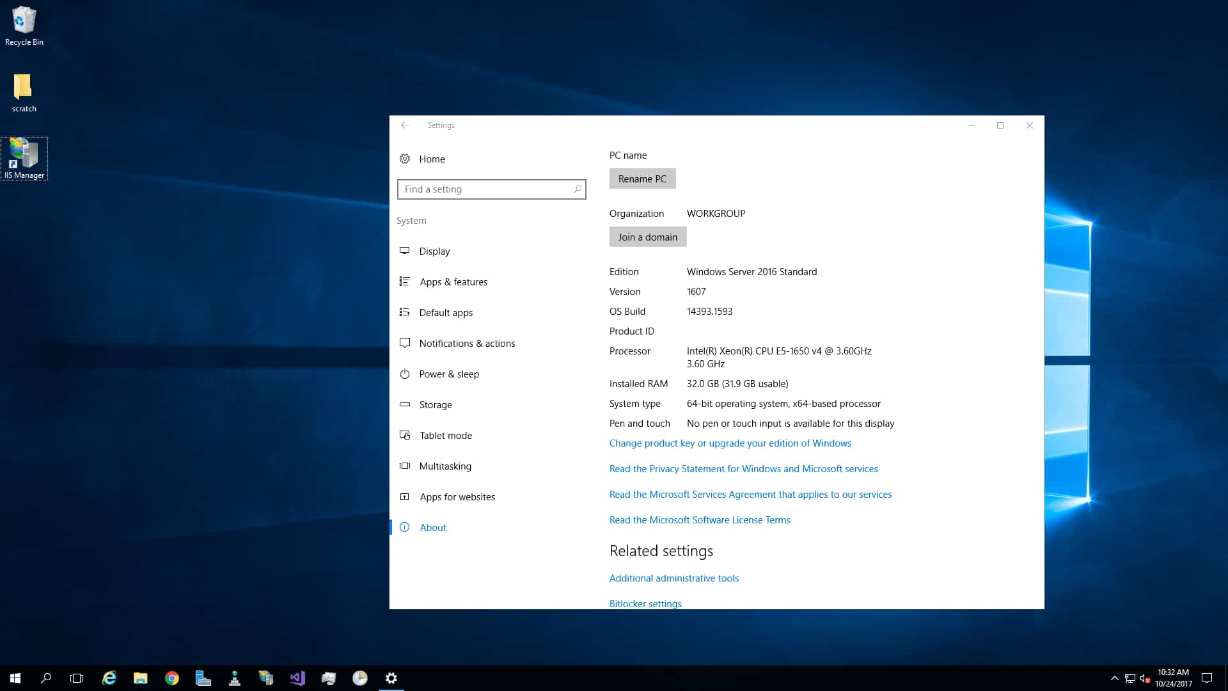Click the Windows Server 2016 Standard edition text

pyautogui.click(x=752, y=271)
